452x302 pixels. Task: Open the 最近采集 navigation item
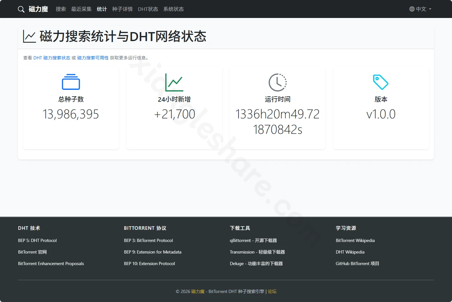click(x=81, y=9)
